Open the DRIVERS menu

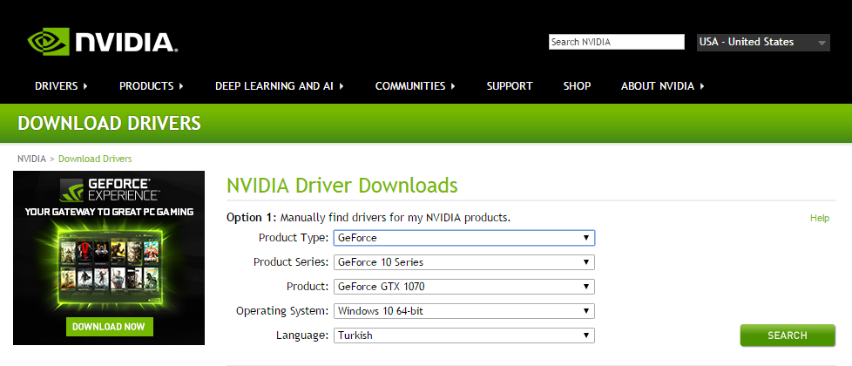tap(61, 86)
